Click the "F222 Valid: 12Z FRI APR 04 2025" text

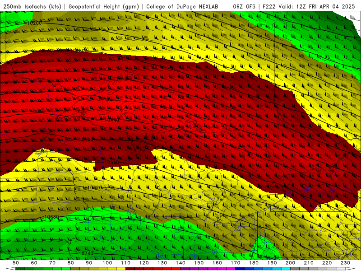pyautogui.click(x=309, y=6)
